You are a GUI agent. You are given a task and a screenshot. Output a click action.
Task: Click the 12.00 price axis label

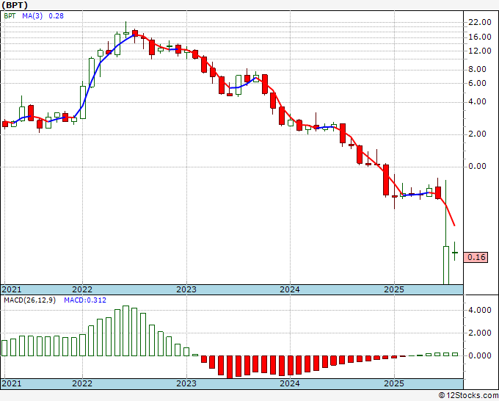480,51
